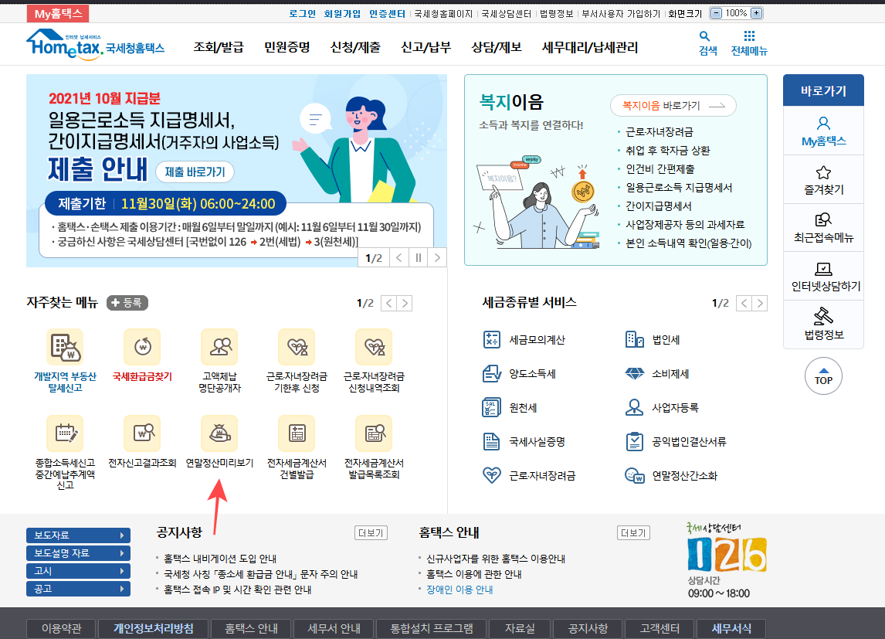Click the Hometax logo

(x=96, y=43)
